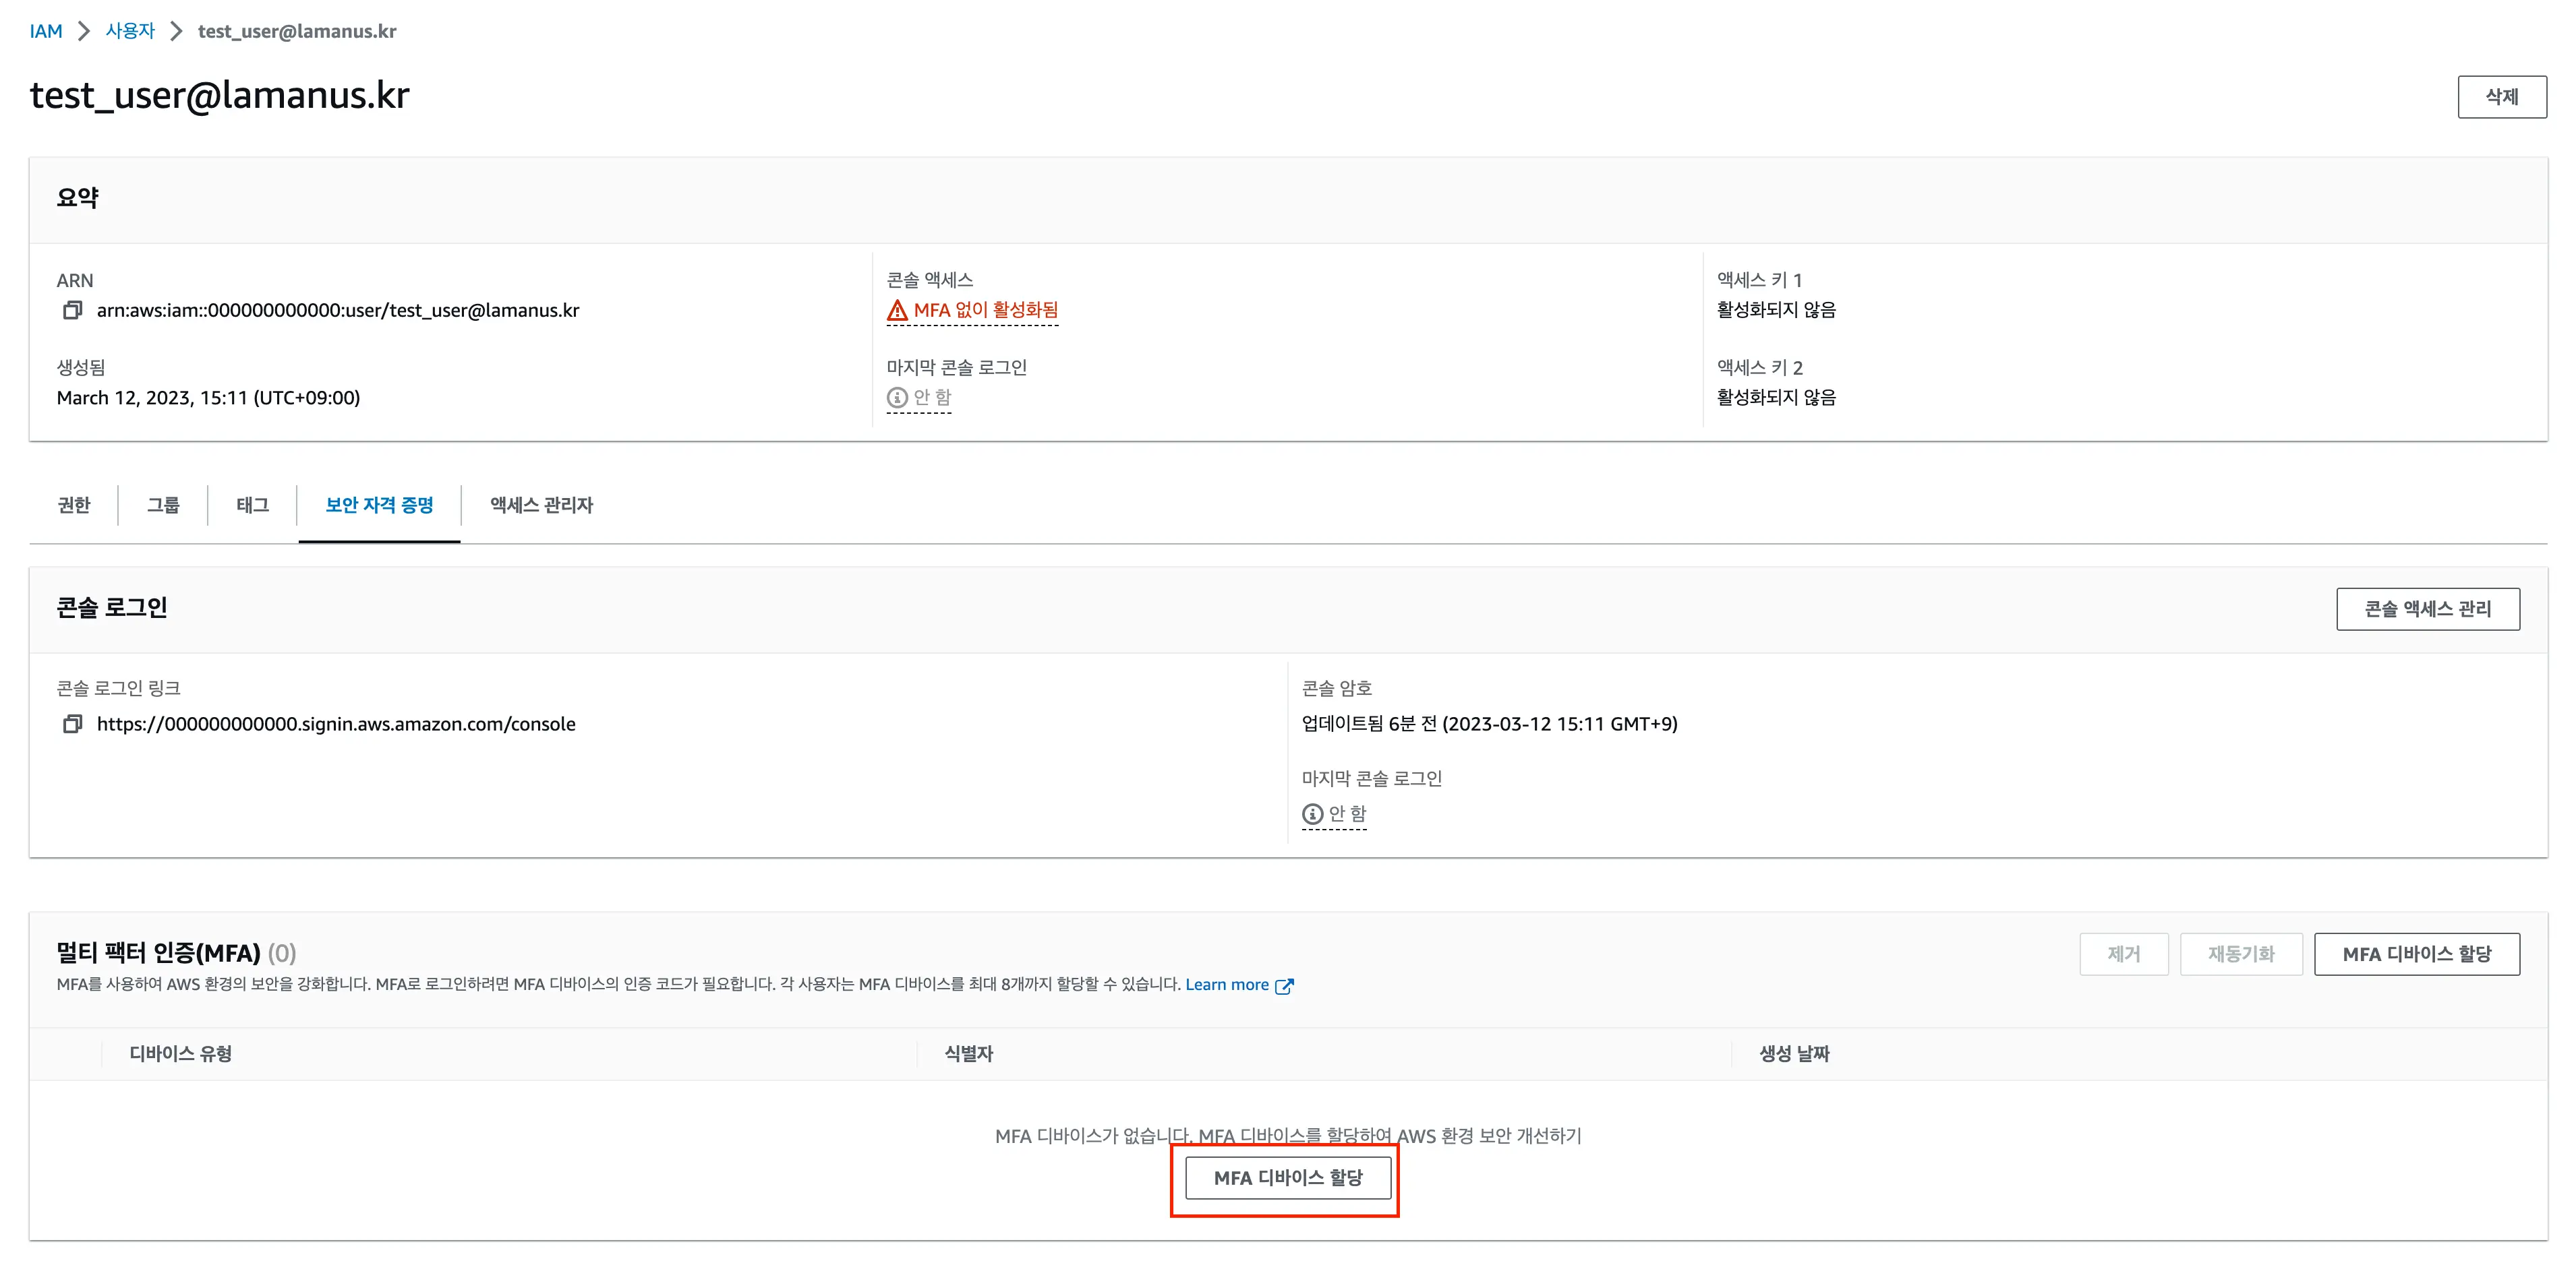Switch to the 권한 tab
This screenshot has width=2576, height=1267.
pos(74,505)
